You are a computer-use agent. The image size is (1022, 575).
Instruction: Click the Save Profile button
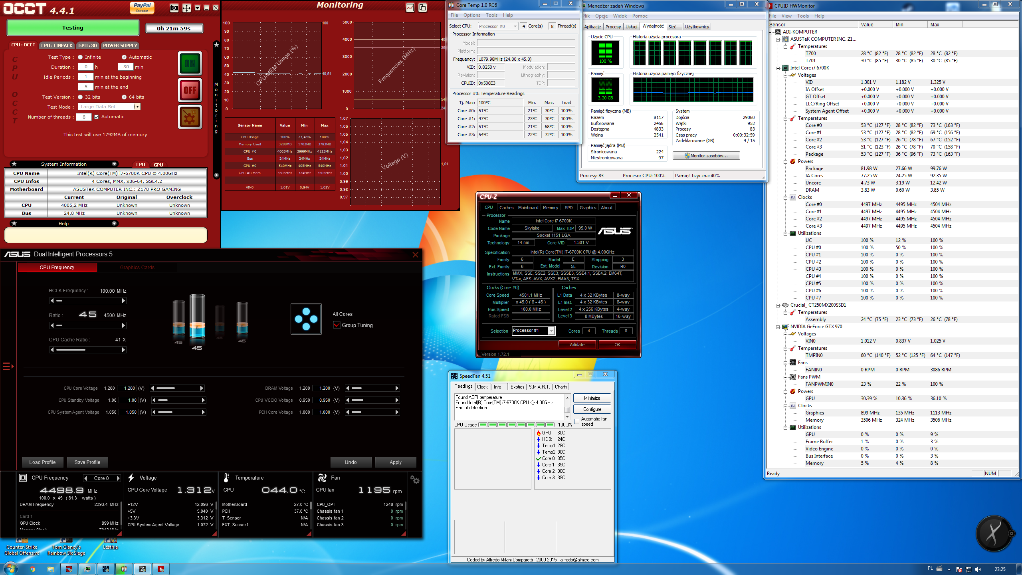(x=87, y=462)
